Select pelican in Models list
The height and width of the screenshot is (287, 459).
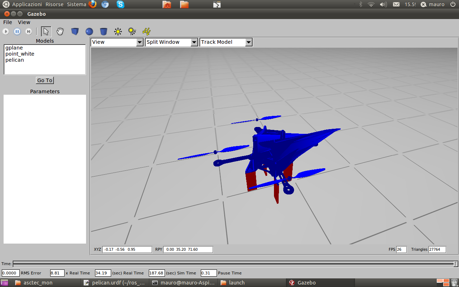tap(15, 60)
